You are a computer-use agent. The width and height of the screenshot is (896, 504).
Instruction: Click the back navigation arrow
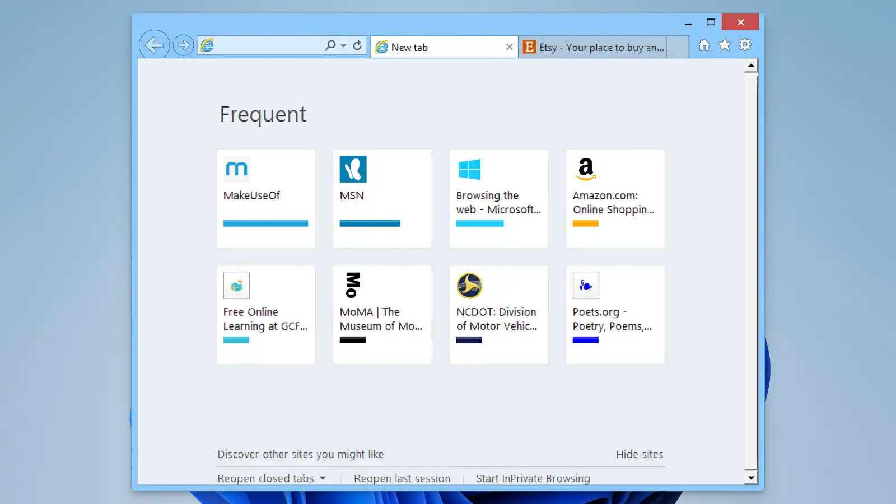pyautogui.click(x=154, y=45)
